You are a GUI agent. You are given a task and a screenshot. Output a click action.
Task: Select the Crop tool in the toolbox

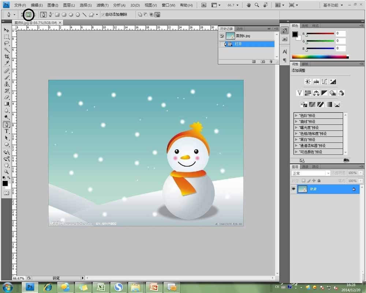point(7,56)
